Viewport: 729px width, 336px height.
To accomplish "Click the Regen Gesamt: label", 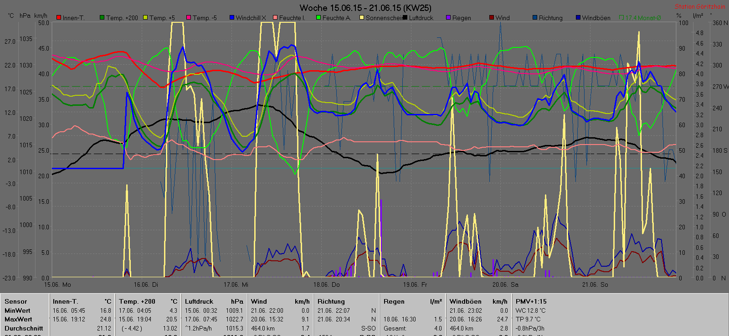I will [x=395, y=328].
